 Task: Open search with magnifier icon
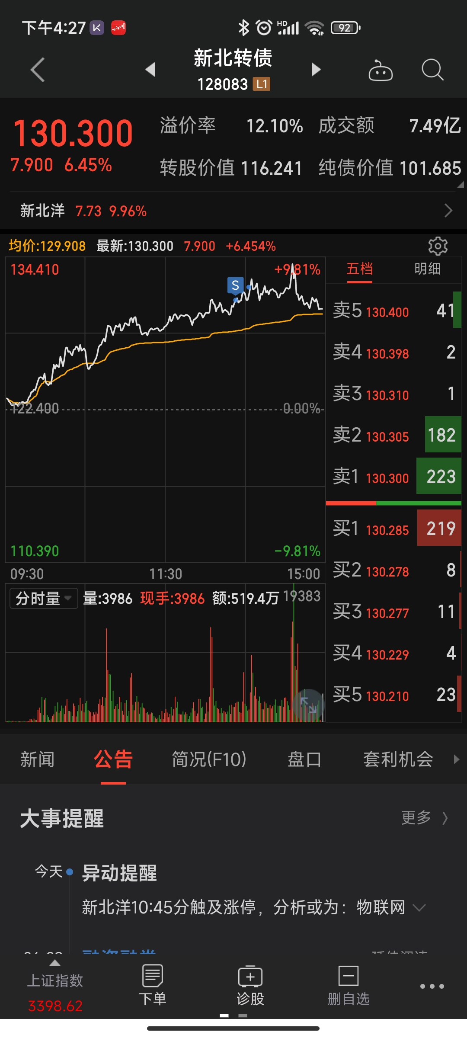click(432, 70)
